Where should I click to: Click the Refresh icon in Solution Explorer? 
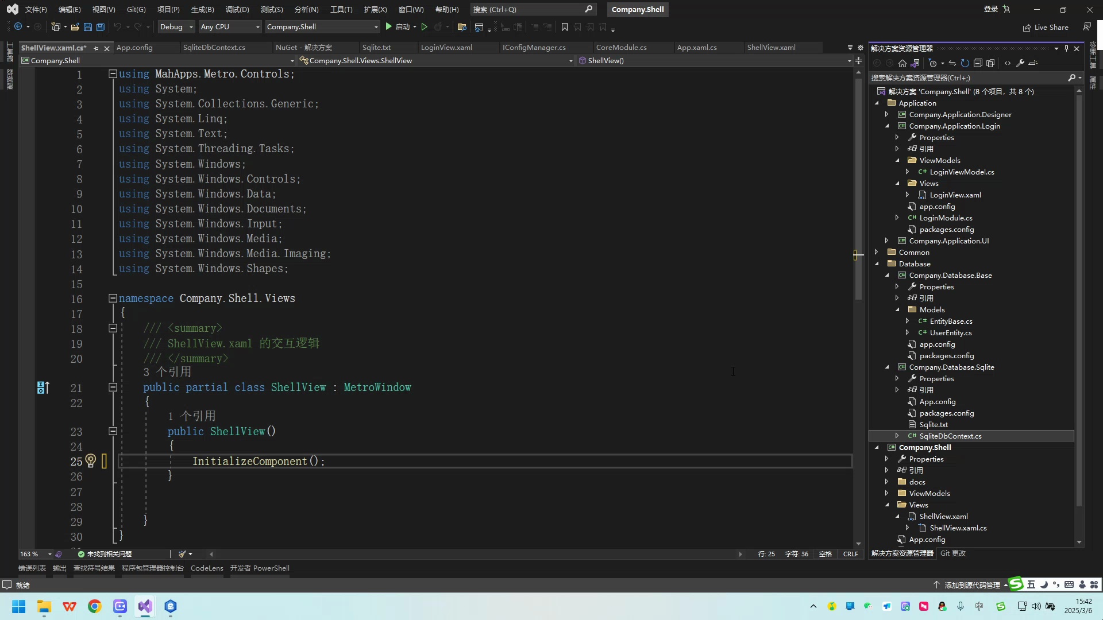tap(966, 64)
